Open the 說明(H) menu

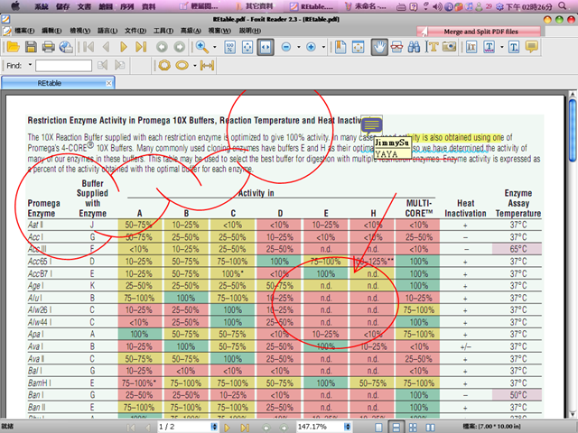tap(250, 31)
